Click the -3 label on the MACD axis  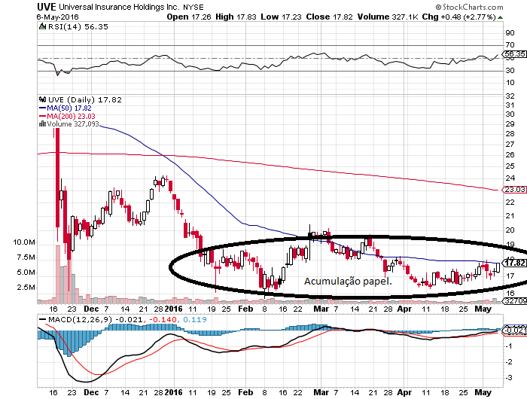(509, 377)
